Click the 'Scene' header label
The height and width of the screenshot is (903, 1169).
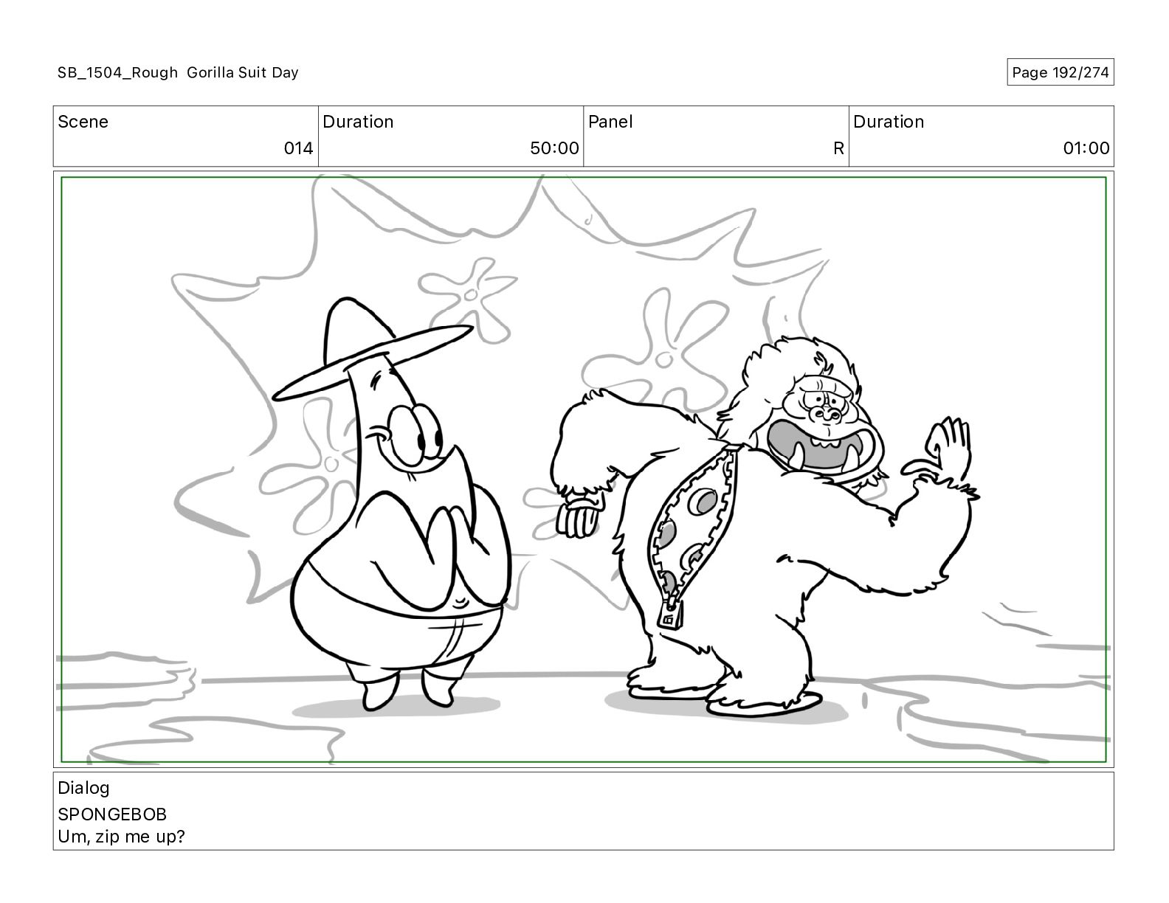tap(83, 122)
